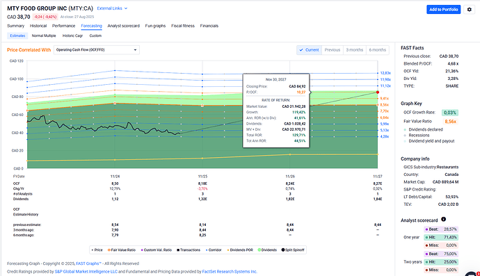Click the OCF Yld 21,36% value

(452, 71)
